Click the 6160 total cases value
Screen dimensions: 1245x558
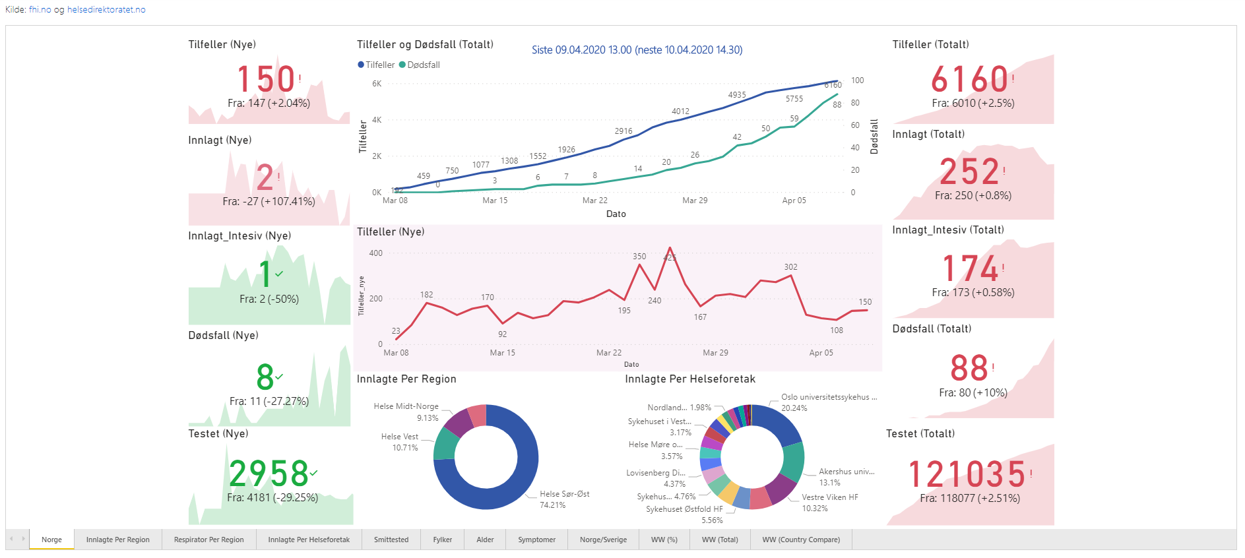coord(969,79)
